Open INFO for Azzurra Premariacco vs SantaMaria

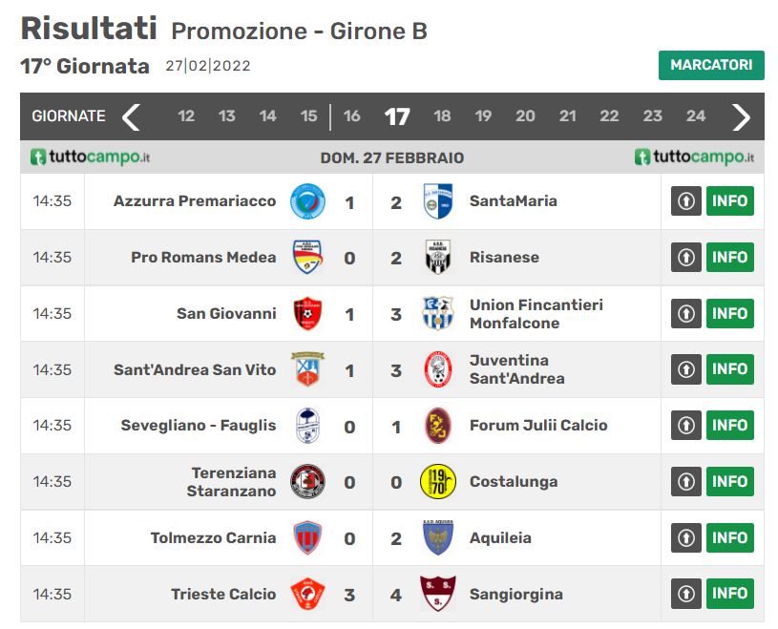click(729, 201)
